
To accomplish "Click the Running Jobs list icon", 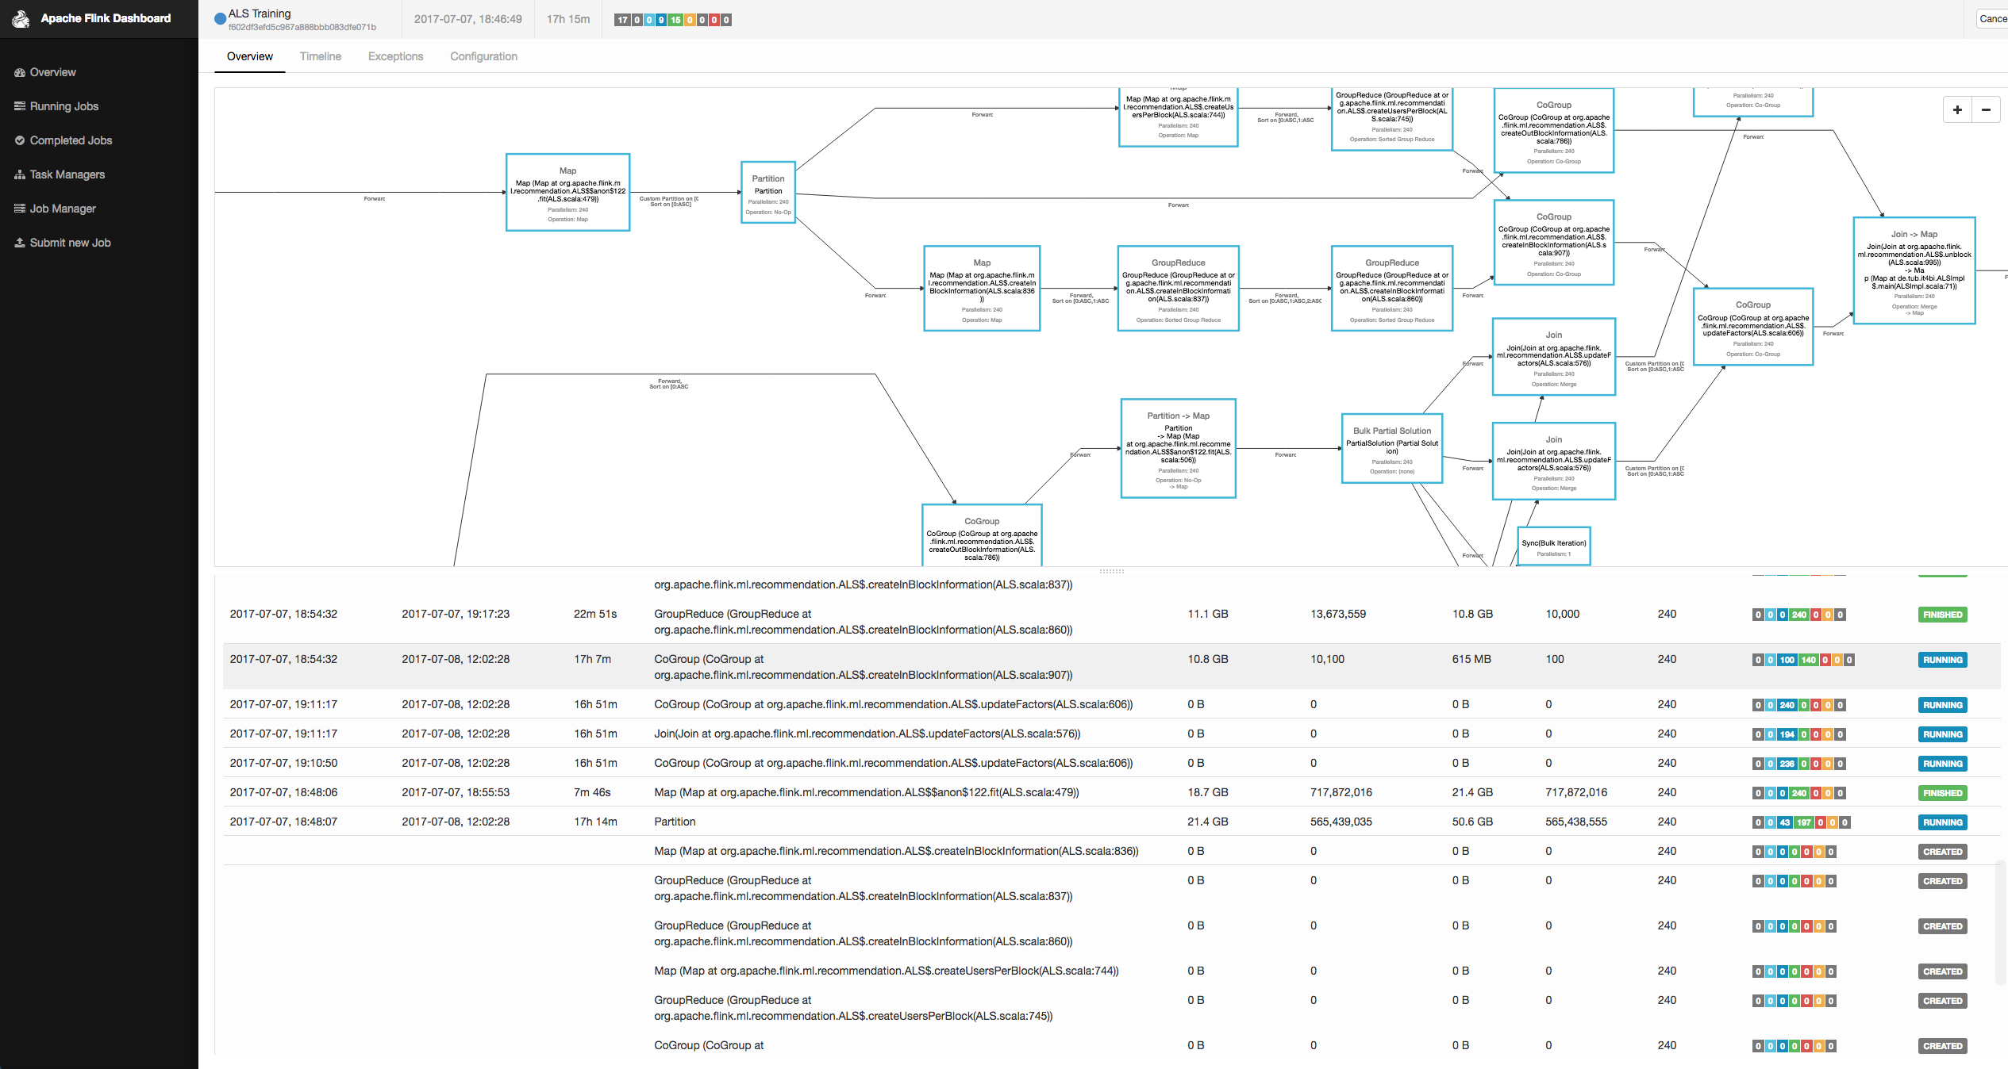I will click(x=20, y=106).
